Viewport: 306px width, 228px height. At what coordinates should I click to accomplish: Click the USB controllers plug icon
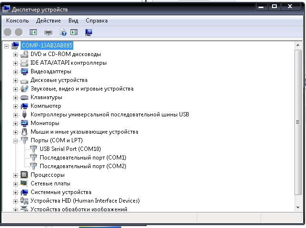tap(24, 114)
